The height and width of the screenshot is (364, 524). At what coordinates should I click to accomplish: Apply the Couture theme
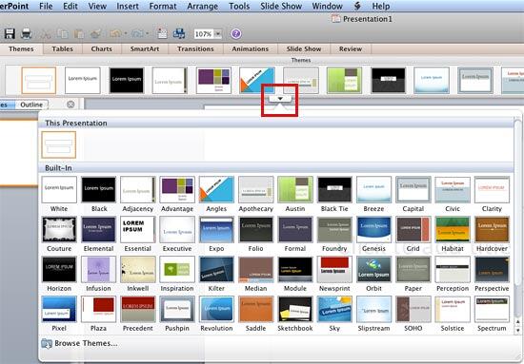(59, 229)
